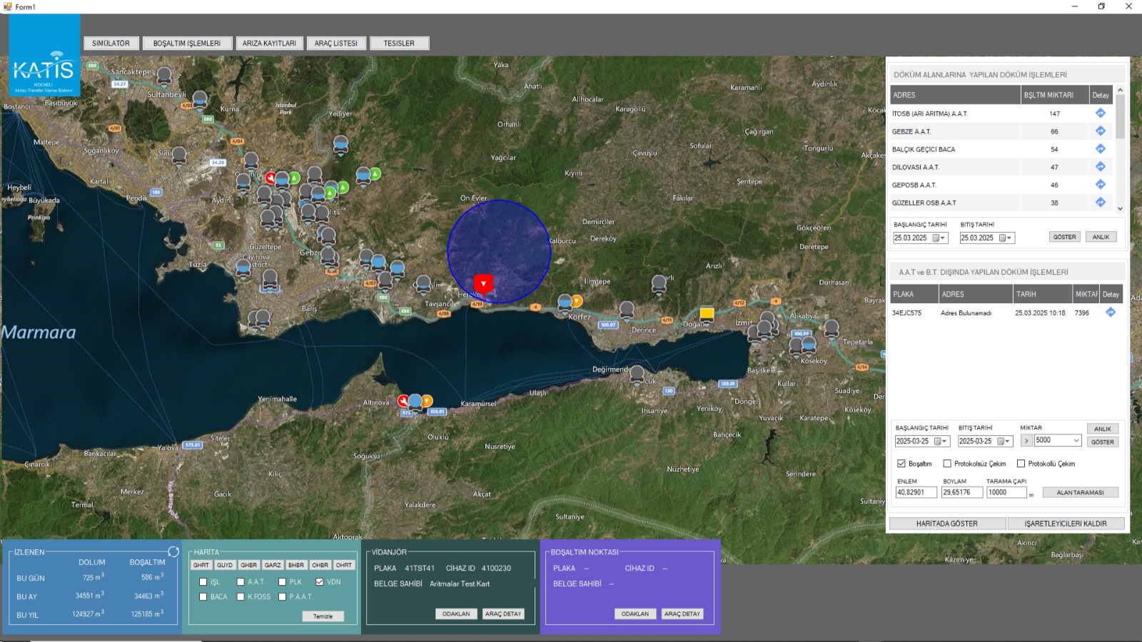Viewport: 1142px width, 642px height.
Task: Switch map to GHRT type
Action: pyautogui.click(x=201, y=565)
